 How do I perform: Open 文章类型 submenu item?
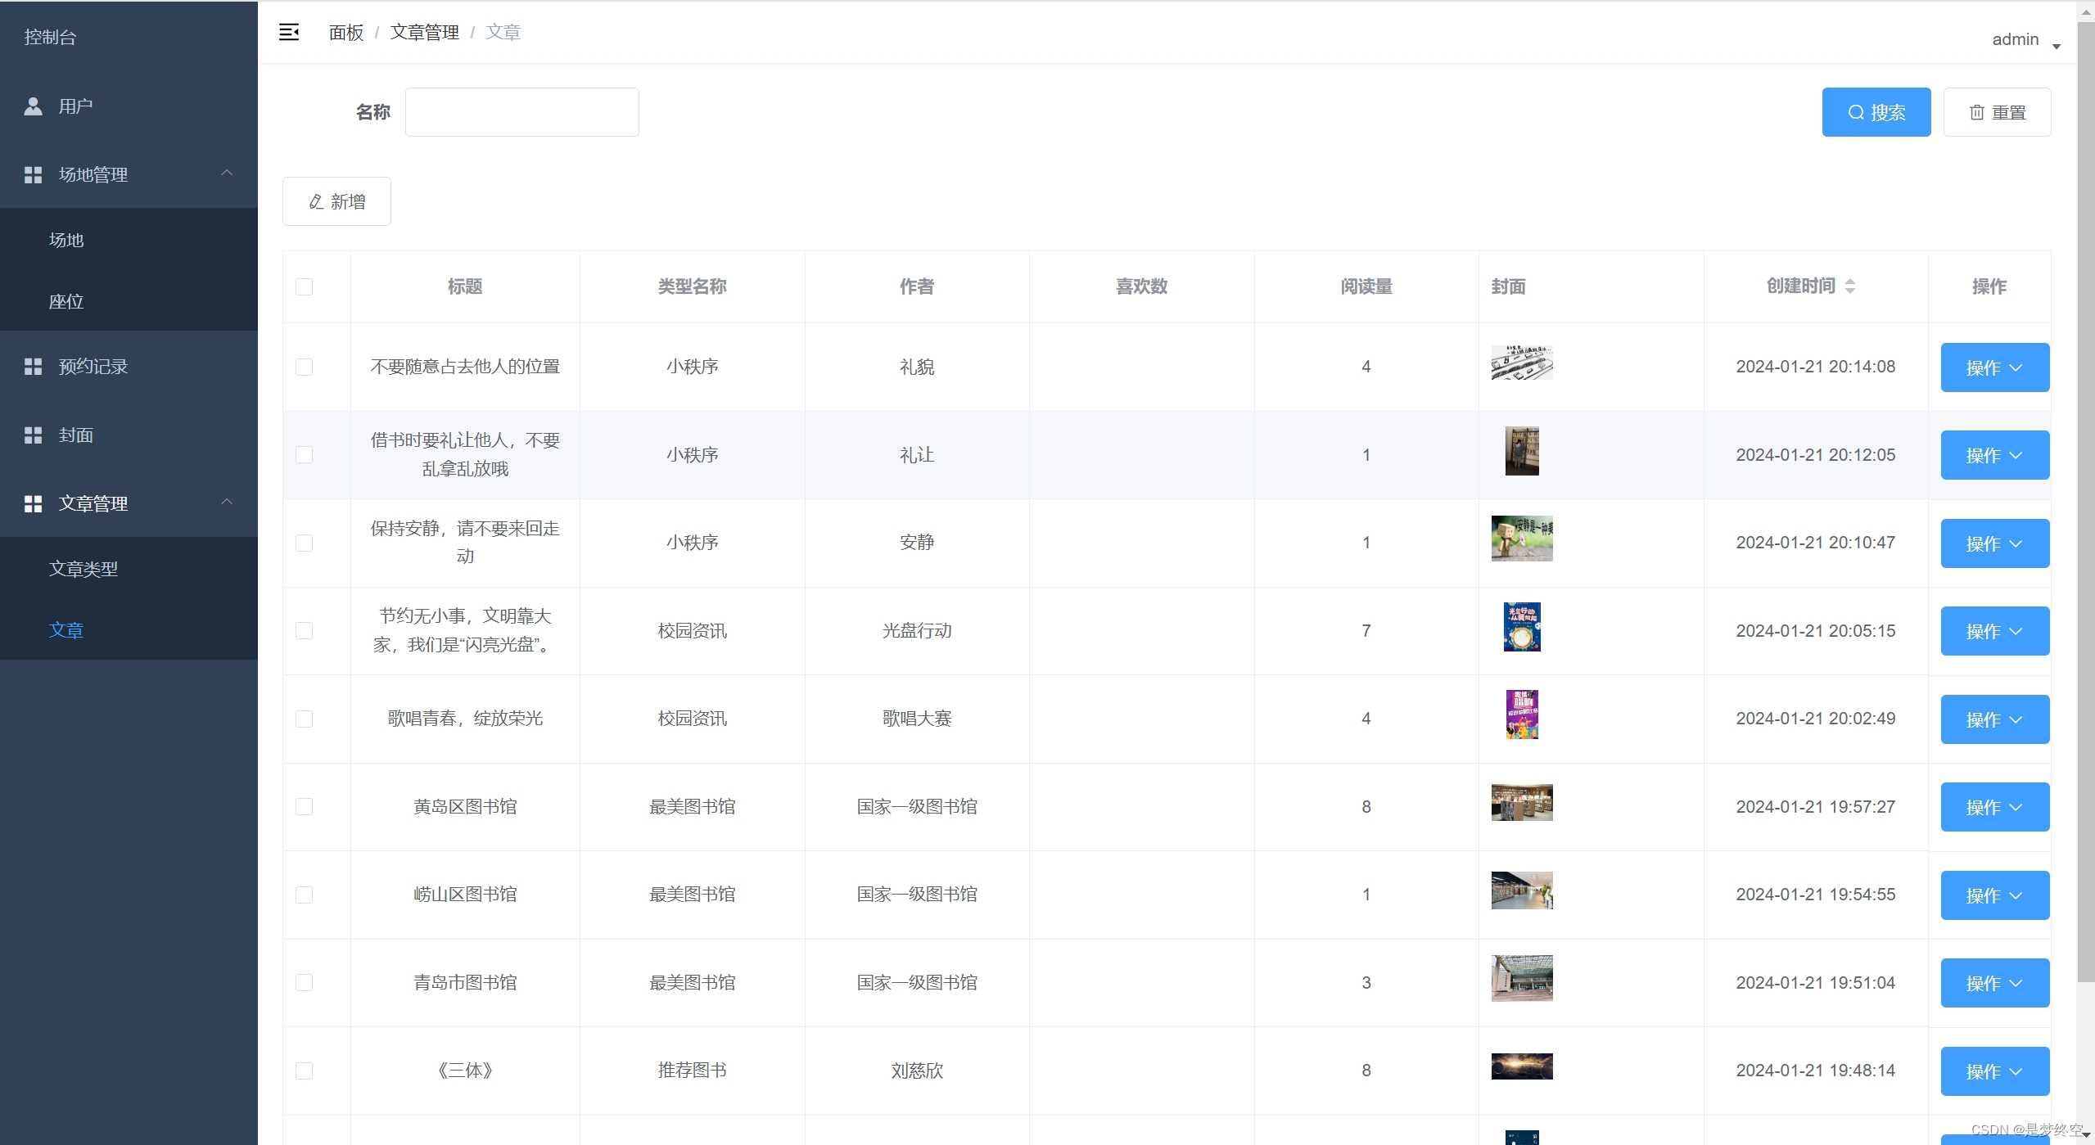(x=129, y=568)
